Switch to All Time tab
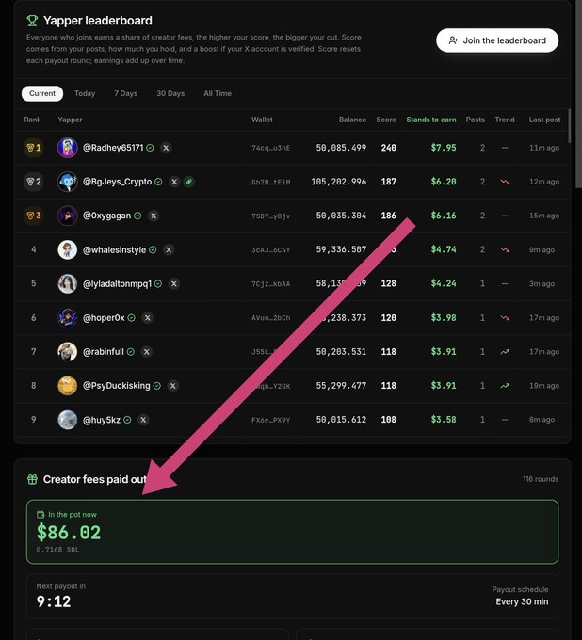The height and width of the screenshot is (640, 582). 218,93
